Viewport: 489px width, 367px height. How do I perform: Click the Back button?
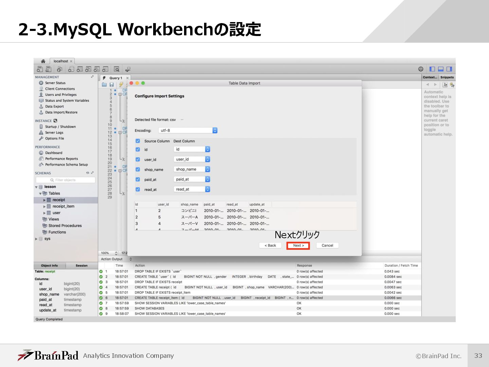coord(270,245)
